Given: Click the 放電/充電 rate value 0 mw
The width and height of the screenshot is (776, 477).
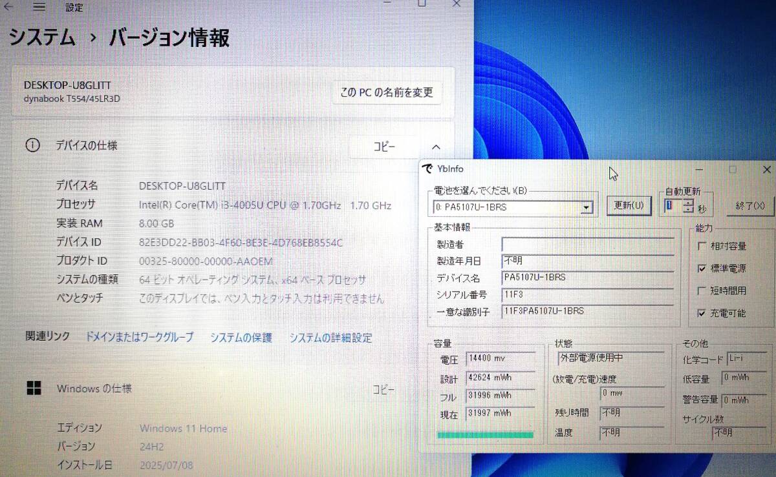Looking at the screenshot, I should coord(632,393).
